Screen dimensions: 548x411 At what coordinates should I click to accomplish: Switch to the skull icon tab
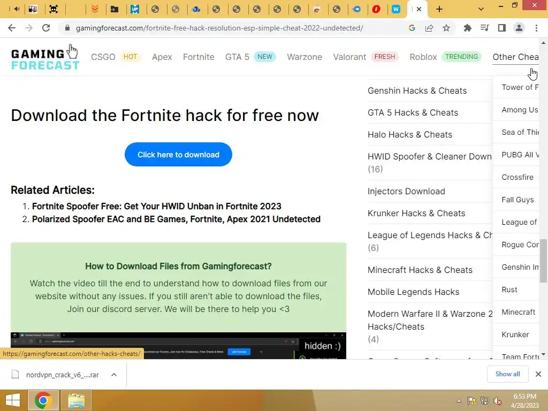click(x=54, y=10)
